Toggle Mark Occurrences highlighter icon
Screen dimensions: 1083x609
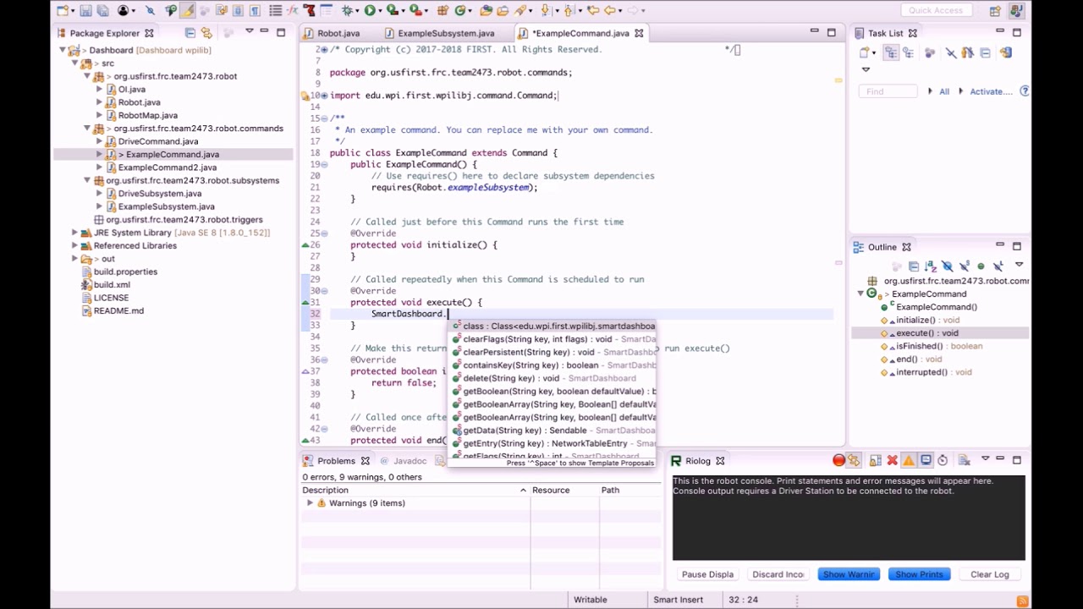pyautogui.click(x=188, y=11)
